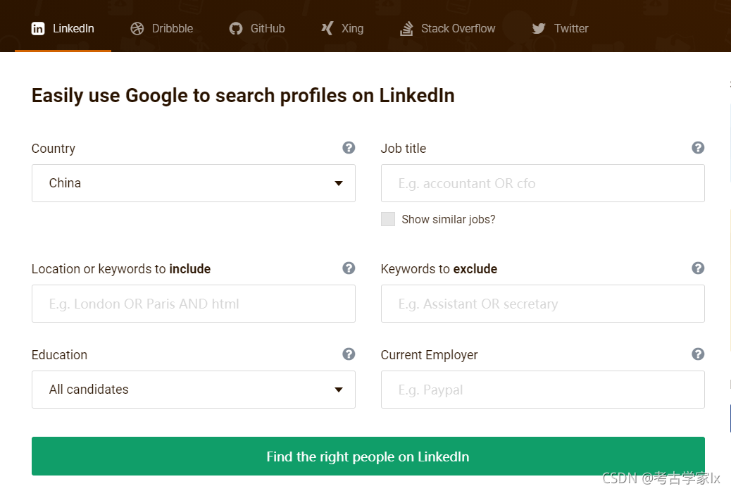Click help icon for Location or keywords to include
The width and height of the screenshot is (731, 491).
(x=349, y=268)
